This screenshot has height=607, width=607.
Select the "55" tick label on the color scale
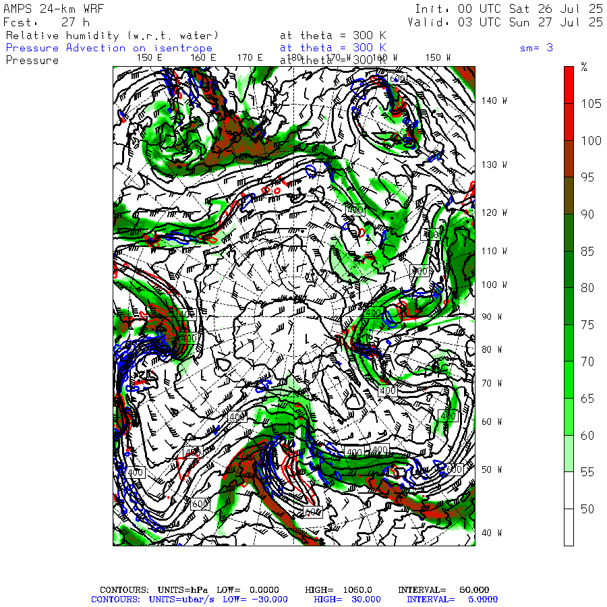[x=587, y=472]
